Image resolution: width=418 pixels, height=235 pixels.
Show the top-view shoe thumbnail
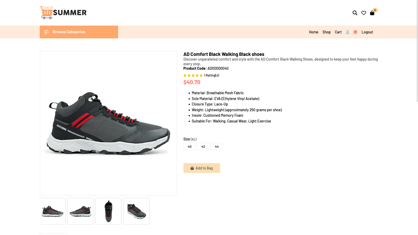(x=108, y=211)
